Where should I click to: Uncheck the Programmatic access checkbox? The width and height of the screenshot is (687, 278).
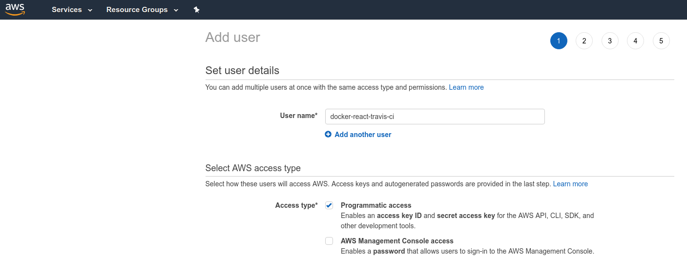click(x=329, y=205)
